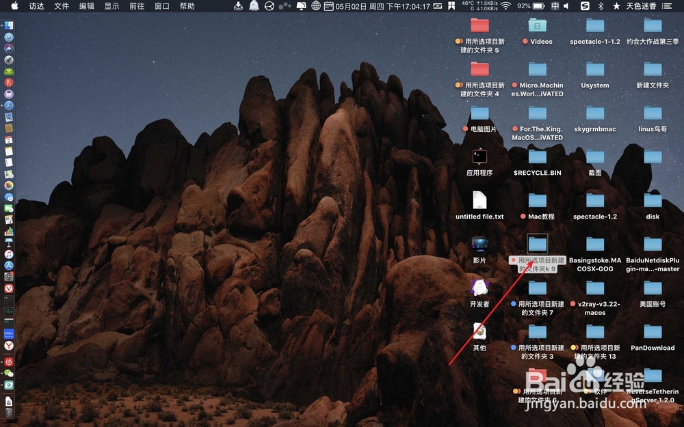This screenshot has width=684, height=427.
Task: Select the disk folder
Action: point(653,206)
